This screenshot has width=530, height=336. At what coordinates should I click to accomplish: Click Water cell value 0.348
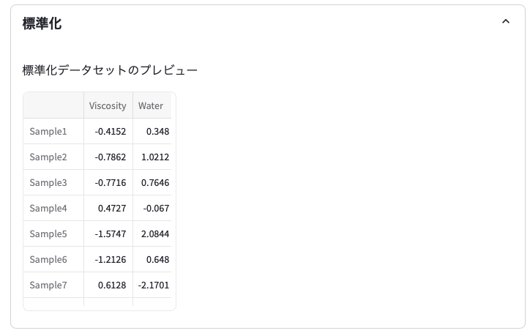[157, 132]
